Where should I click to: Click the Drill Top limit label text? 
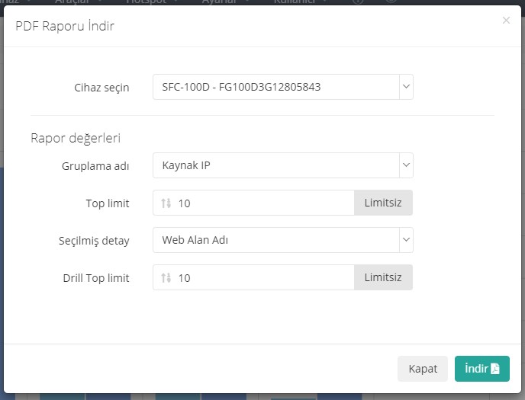point(95,278)
